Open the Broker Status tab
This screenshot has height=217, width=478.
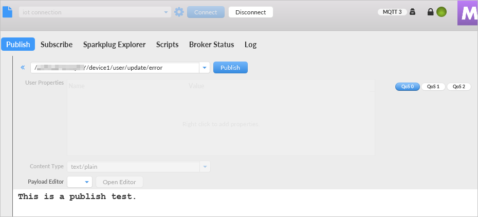tap(212, 45)
